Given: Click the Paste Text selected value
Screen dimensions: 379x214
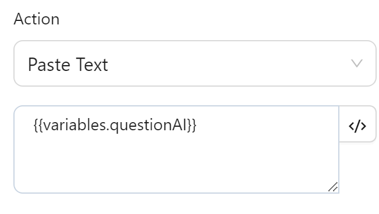Looking at the screenshot, I should tap(68, 65).
